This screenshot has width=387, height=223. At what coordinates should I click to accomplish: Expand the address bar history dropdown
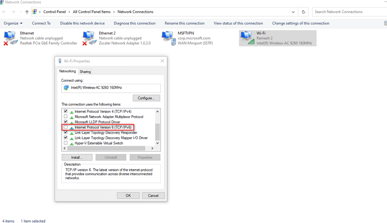(293, 12)
